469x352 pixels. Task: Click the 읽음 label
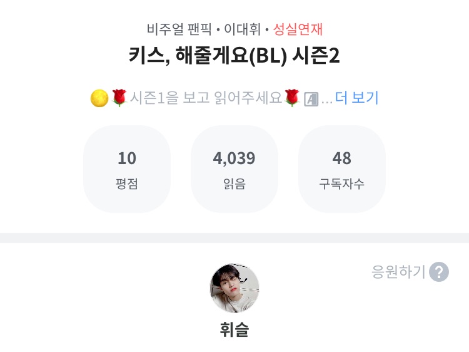pos(234,184)
